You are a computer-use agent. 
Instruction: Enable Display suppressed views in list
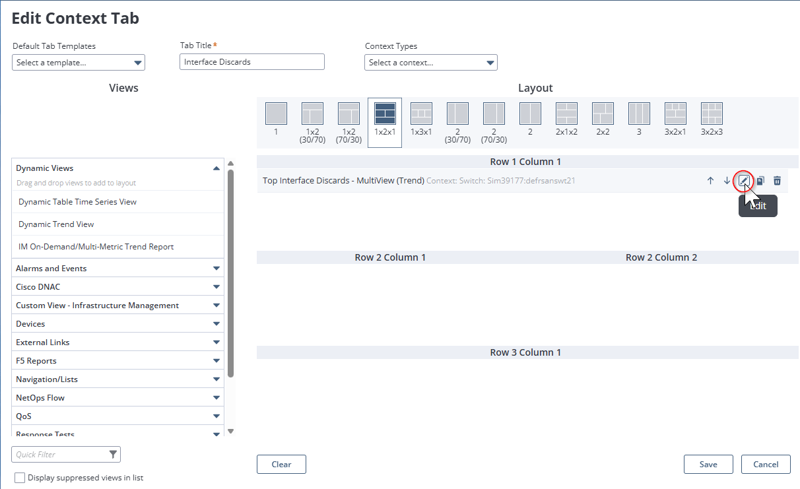pyautogui.click(x=20, y=478)
